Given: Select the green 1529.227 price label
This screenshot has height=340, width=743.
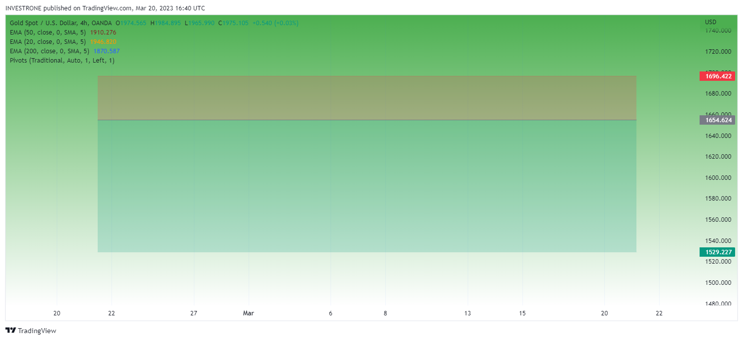Looking at the screenshot, I should click(x=717, y=252).
